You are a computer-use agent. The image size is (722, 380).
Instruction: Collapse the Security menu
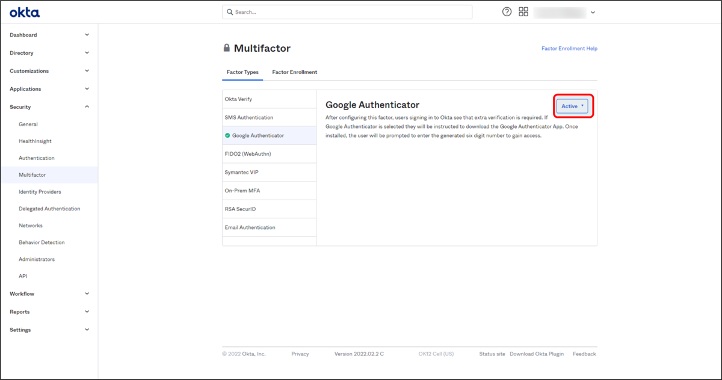(x=49, y=107)
